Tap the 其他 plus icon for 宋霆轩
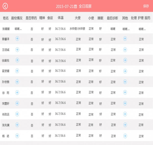153x145 pixels. coord(125,103)
